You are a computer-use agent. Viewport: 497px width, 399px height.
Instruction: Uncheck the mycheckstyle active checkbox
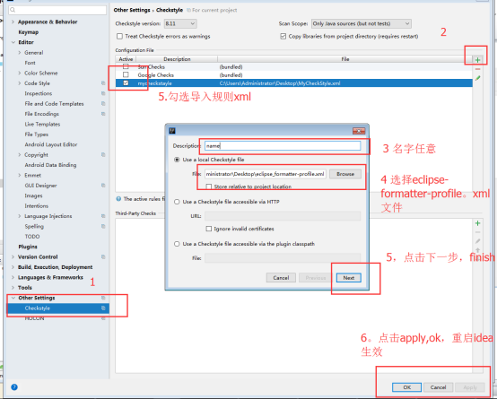click(126, 83)
